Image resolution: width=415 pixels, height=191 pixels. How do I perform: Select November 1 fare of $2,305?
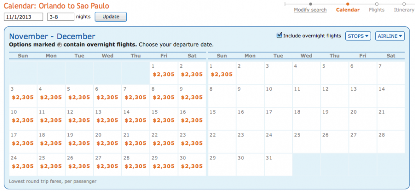pyautogui.click(x=164, y=74)
